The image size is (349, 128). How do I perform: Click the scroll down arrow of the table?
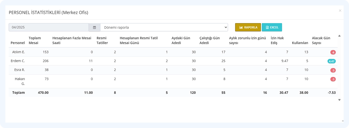click(339, 100)
